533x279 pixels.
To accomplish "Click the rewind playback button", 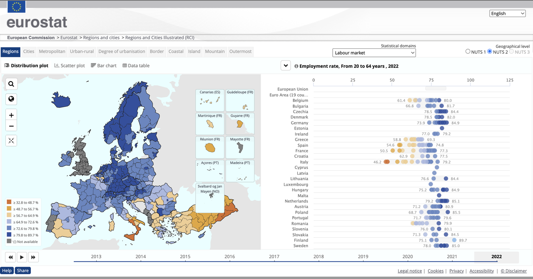I will click(x=11, y=257).
